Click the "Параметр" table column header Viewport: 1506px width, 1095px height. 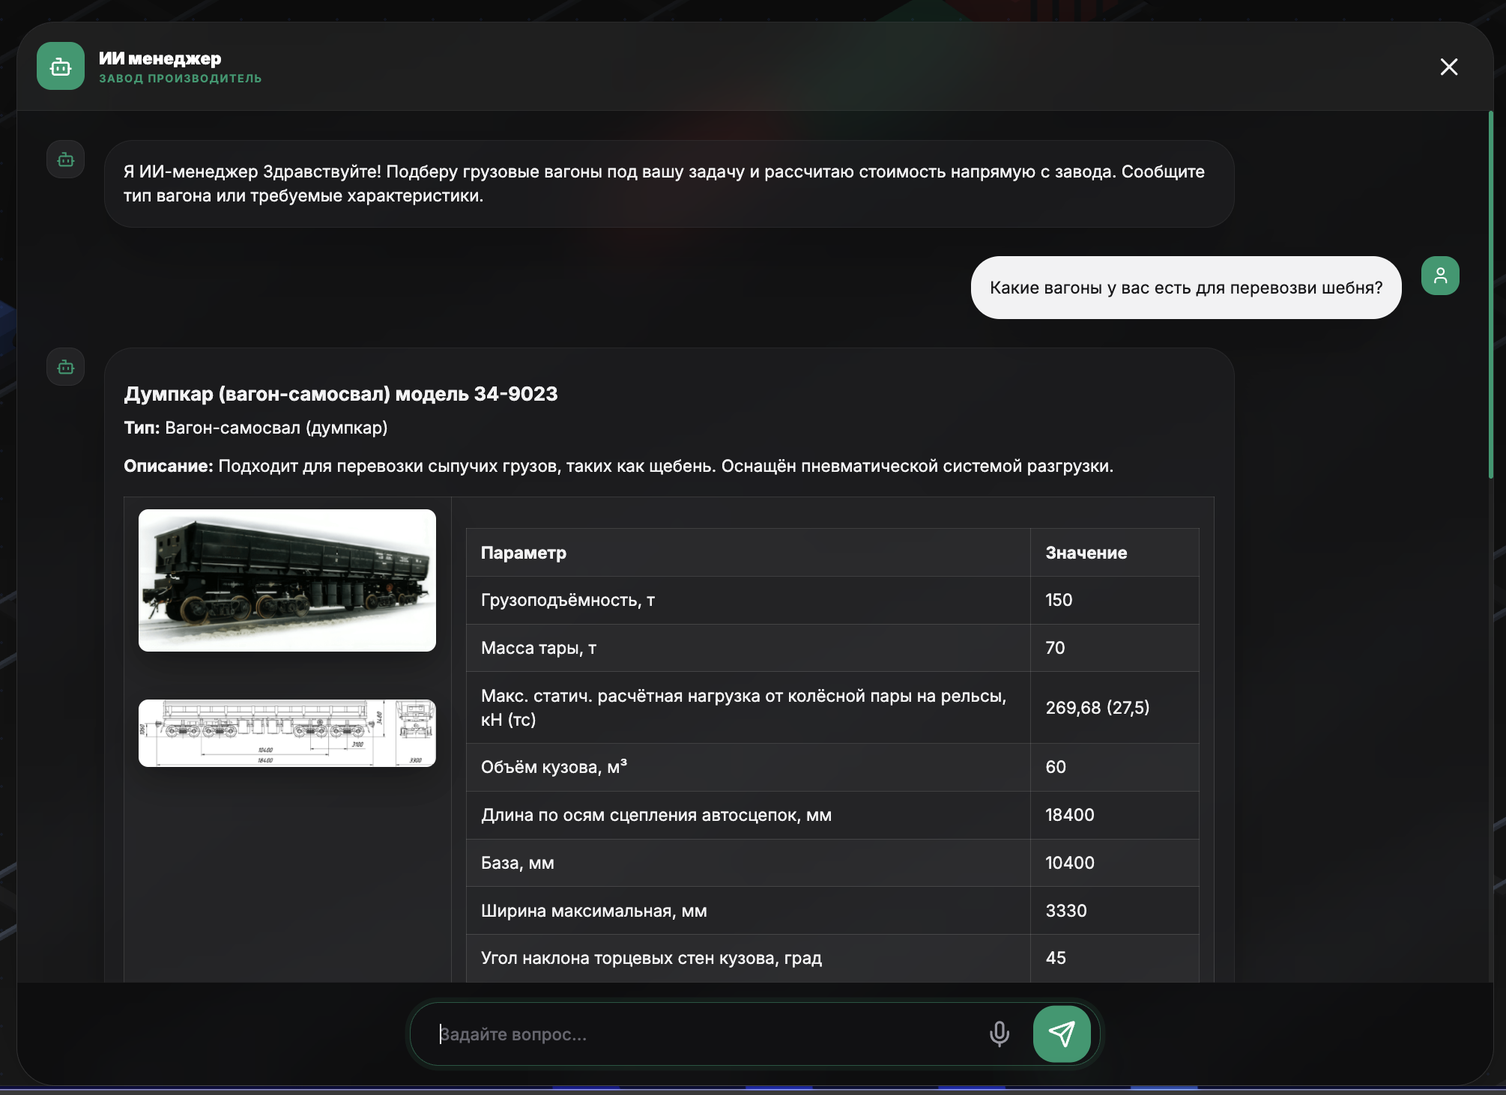(x=524, y=553)
